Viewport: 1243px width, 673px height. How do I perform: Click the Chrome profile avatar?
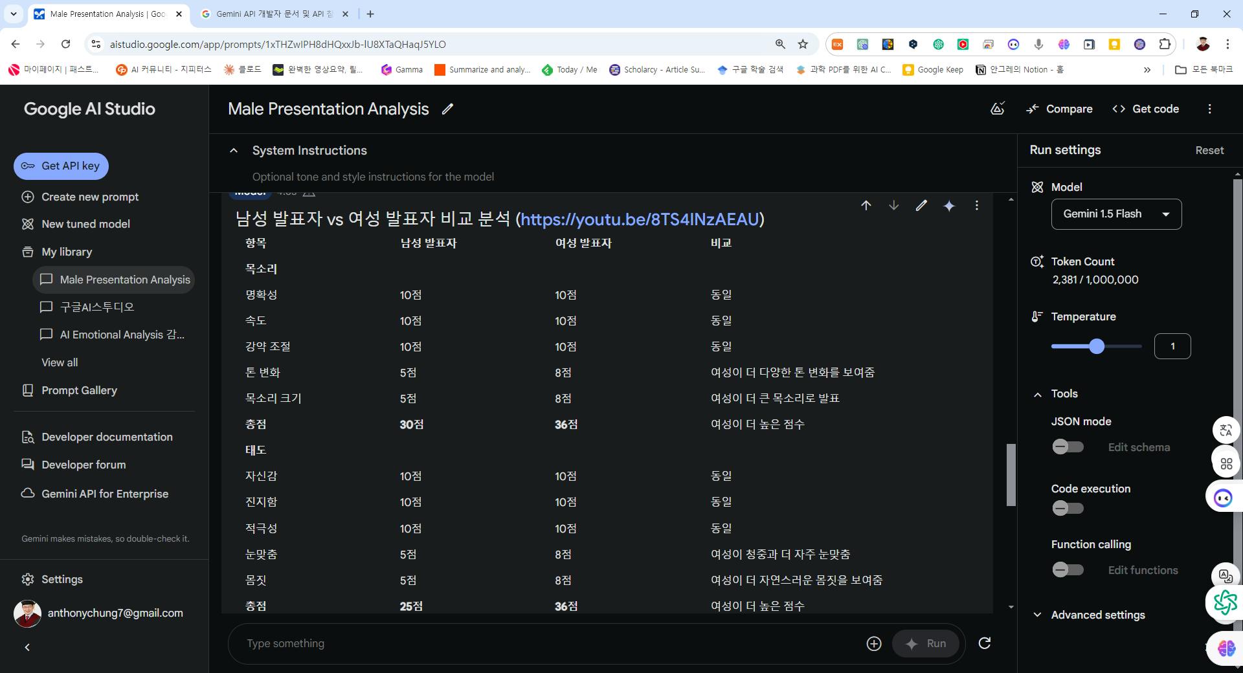[1203, 44]
